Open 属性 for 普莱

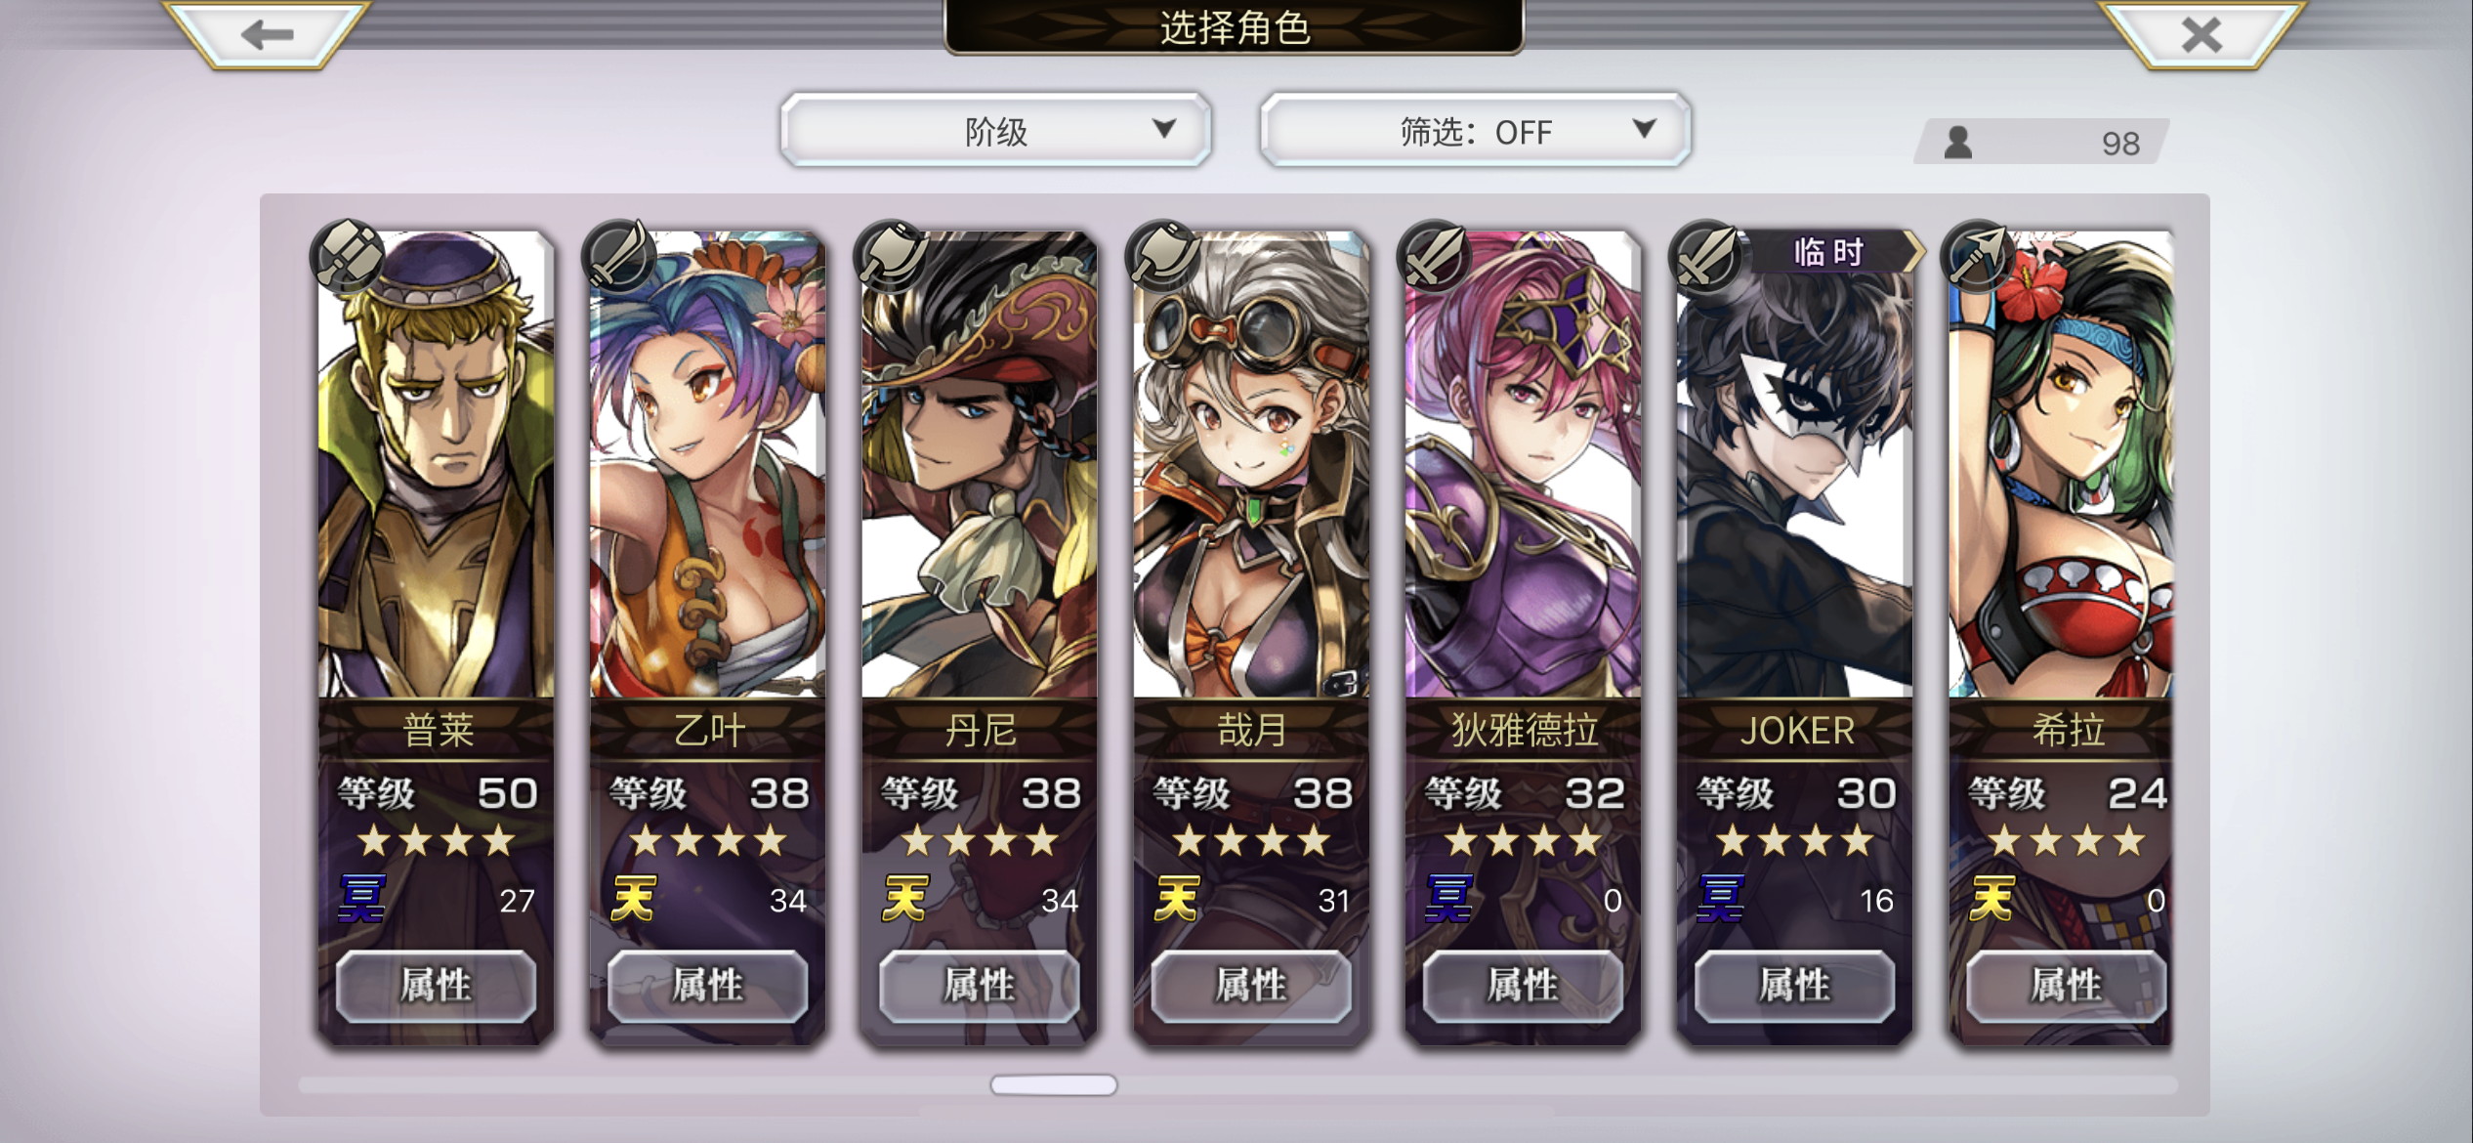pyautogui.click(x=436, y=986)
